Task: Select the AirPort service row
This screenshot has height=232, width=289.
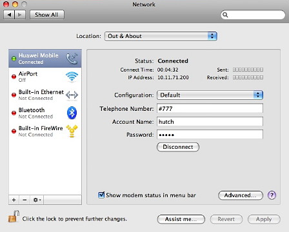Action: (x=45, y=77)
